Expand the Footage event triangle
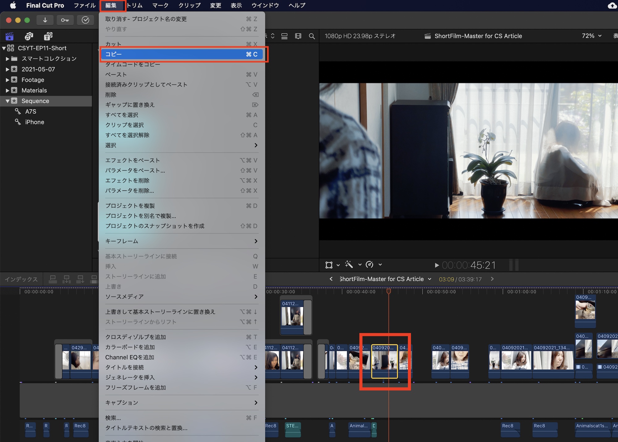Screen dimensions: 618x442 pyautogui.click(x=7, y=80)
